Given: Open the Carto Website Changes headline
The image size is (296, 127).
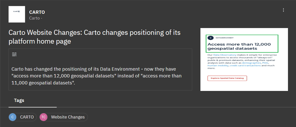Looking at the screenshot, I should click(94, 37).
